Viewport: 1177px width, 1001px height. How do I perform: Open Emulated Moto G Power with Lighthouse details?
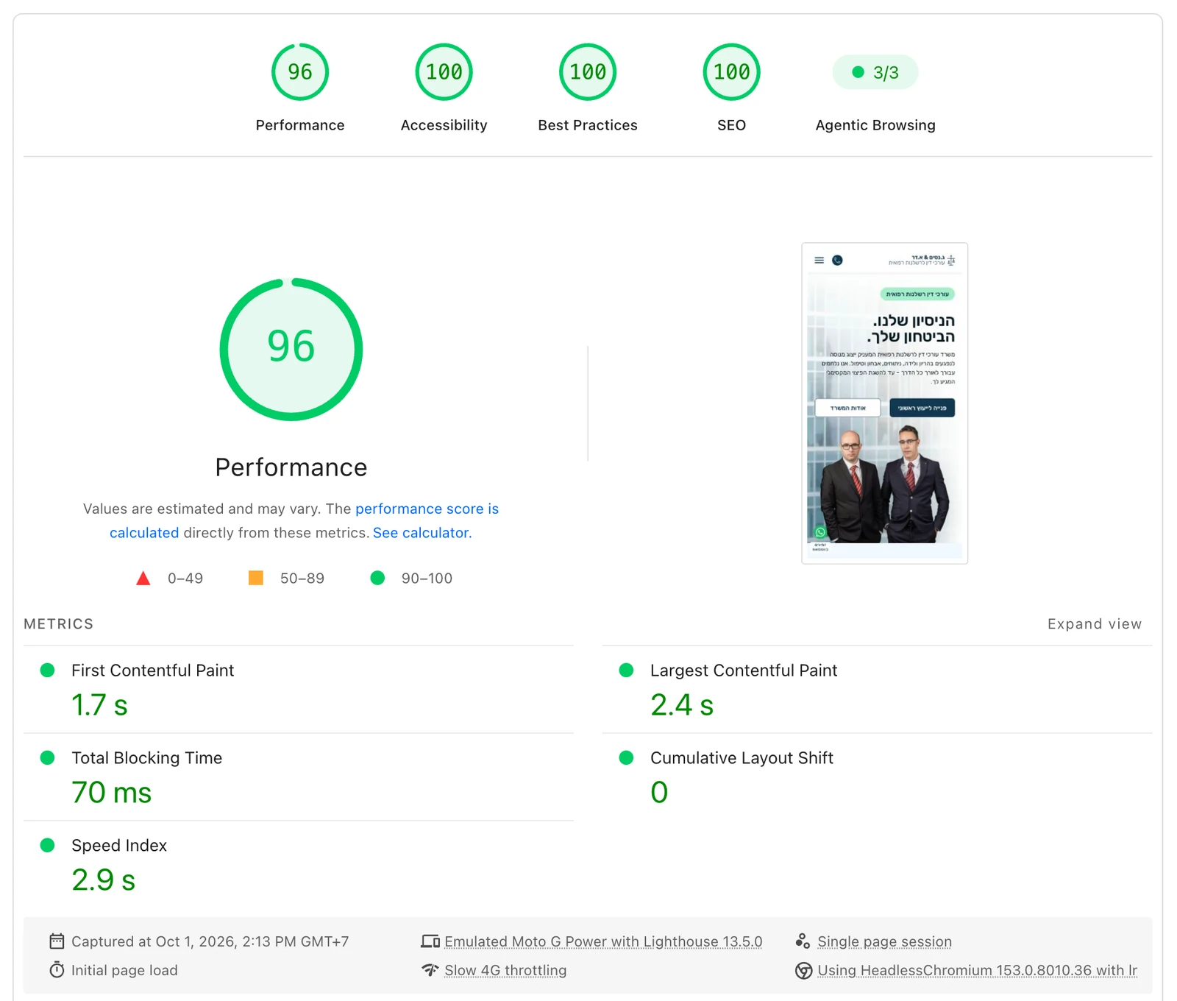tap(603, 941)
